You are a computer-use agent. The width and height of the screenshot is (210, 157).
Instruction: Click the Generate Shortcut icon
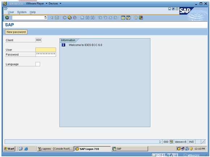[128, 18]
